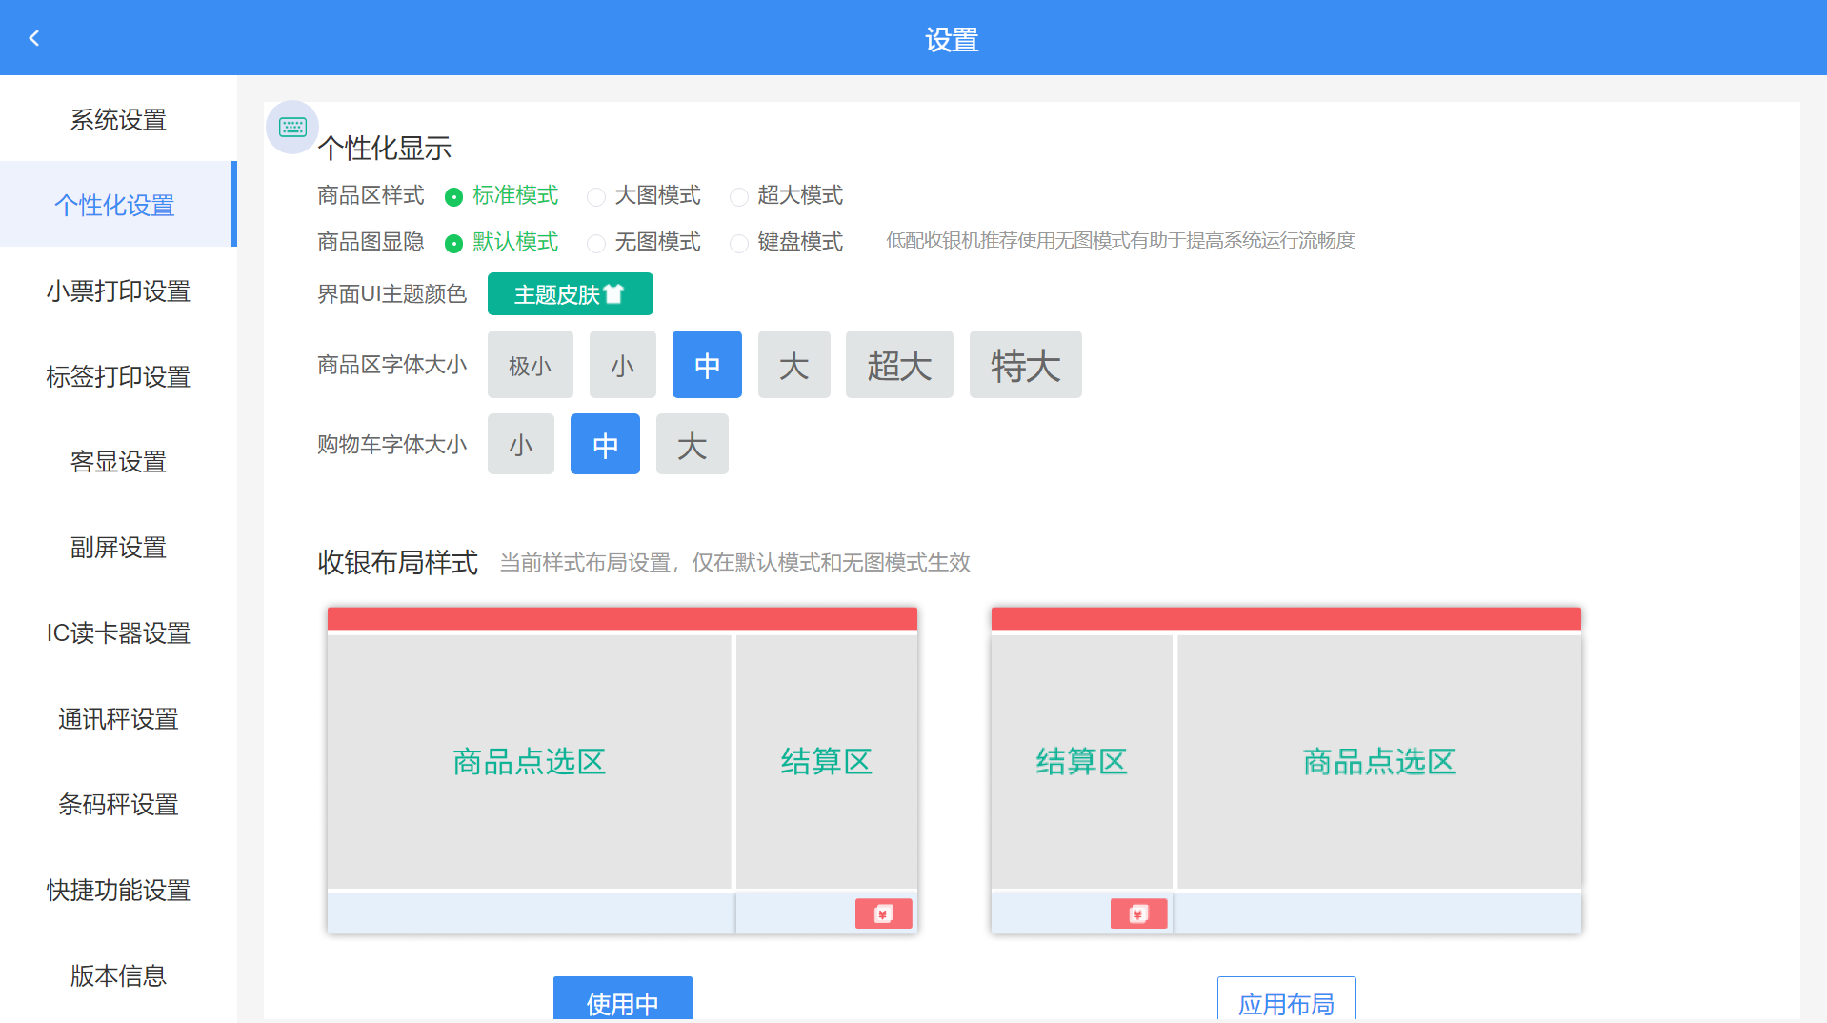The image size is (1827, 1023).
Task: Open 小票打印设置 in the sidebar
Action: [x=118, y=291]
